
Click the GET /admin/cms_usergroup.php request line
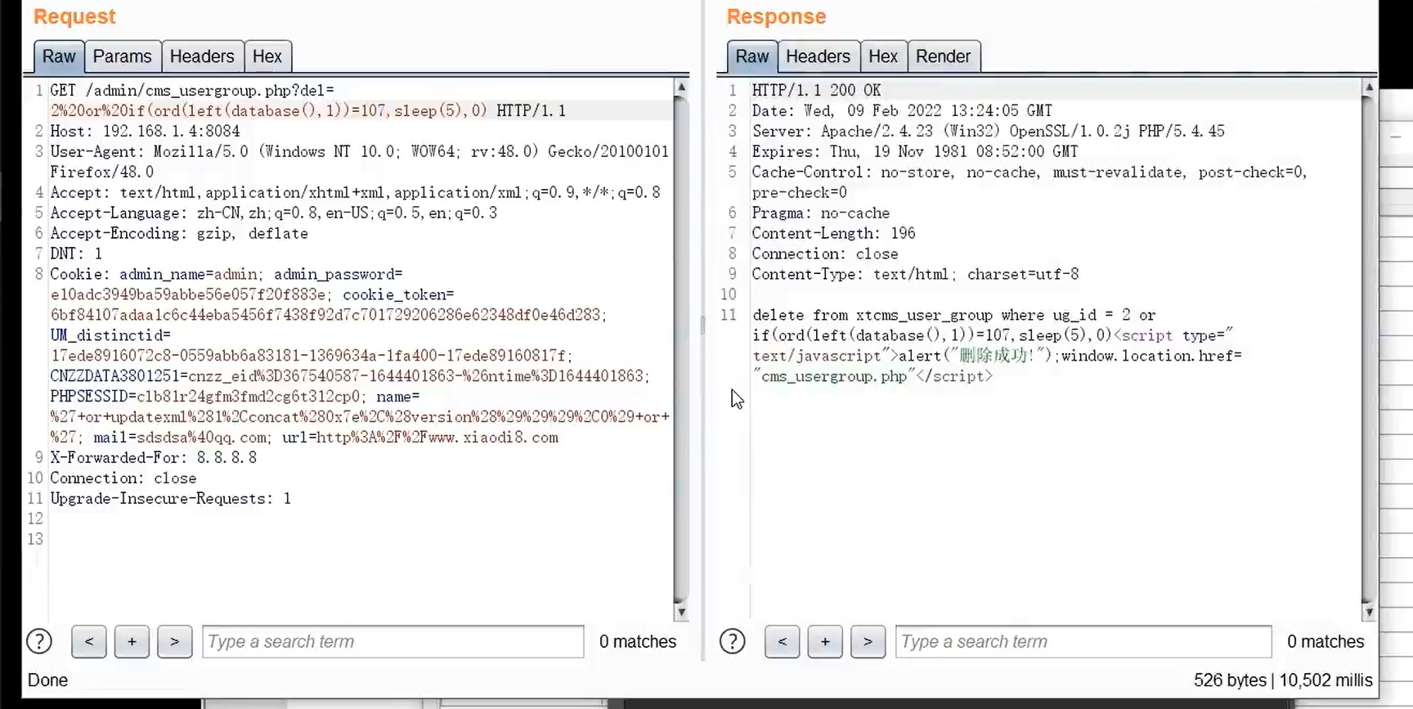(x=192, y=90)
